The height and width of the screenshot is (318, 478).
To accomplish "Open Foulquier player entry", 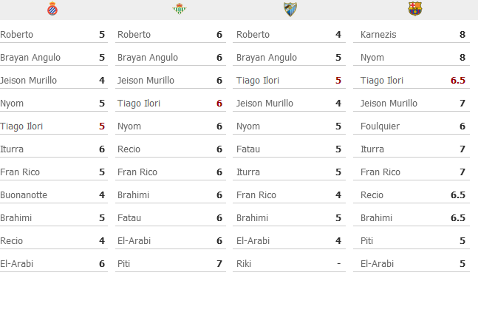I will (x=380, y=126).
